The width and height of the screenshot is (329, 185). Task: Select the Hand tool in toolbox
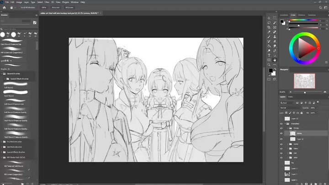pos(275,60)
